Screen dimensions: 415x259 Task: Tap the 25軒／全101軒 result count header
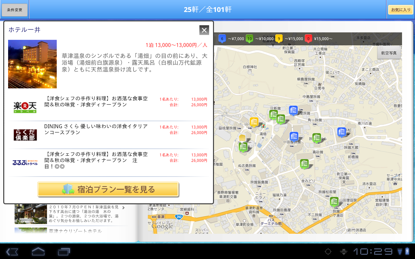208,10
